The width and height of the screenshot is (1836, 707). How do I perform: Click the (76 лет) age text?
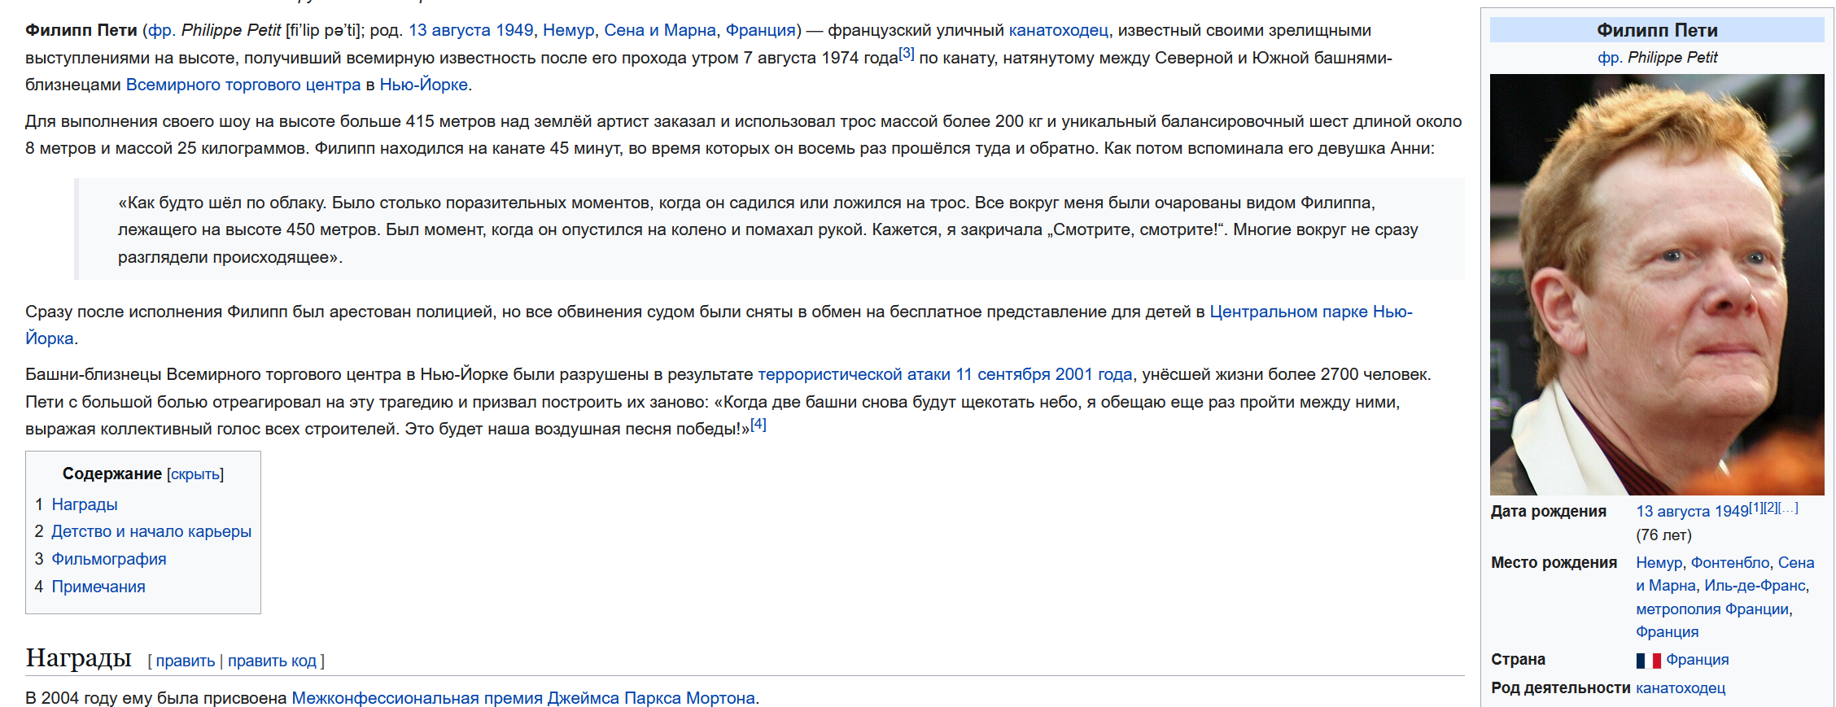pyautogui.click(x=1663, y=535)
